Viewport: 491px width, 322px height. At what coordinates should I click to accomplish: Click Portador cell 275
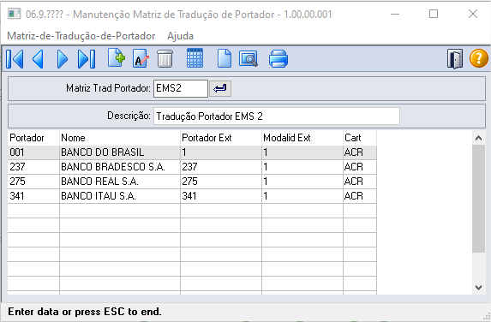pyautogui.click(x=33, y=182)
